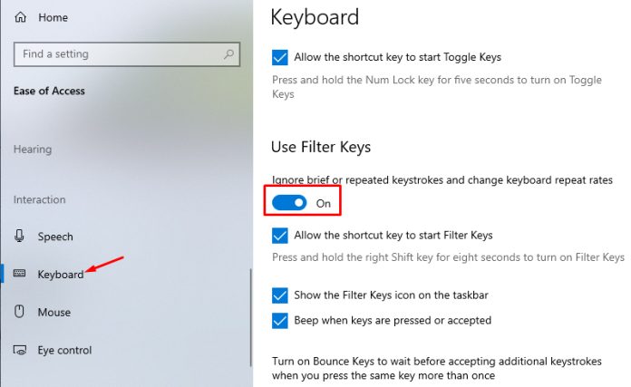Uncheck Beep when keys are pressed

pyautogui.click(x=280, y=320)
